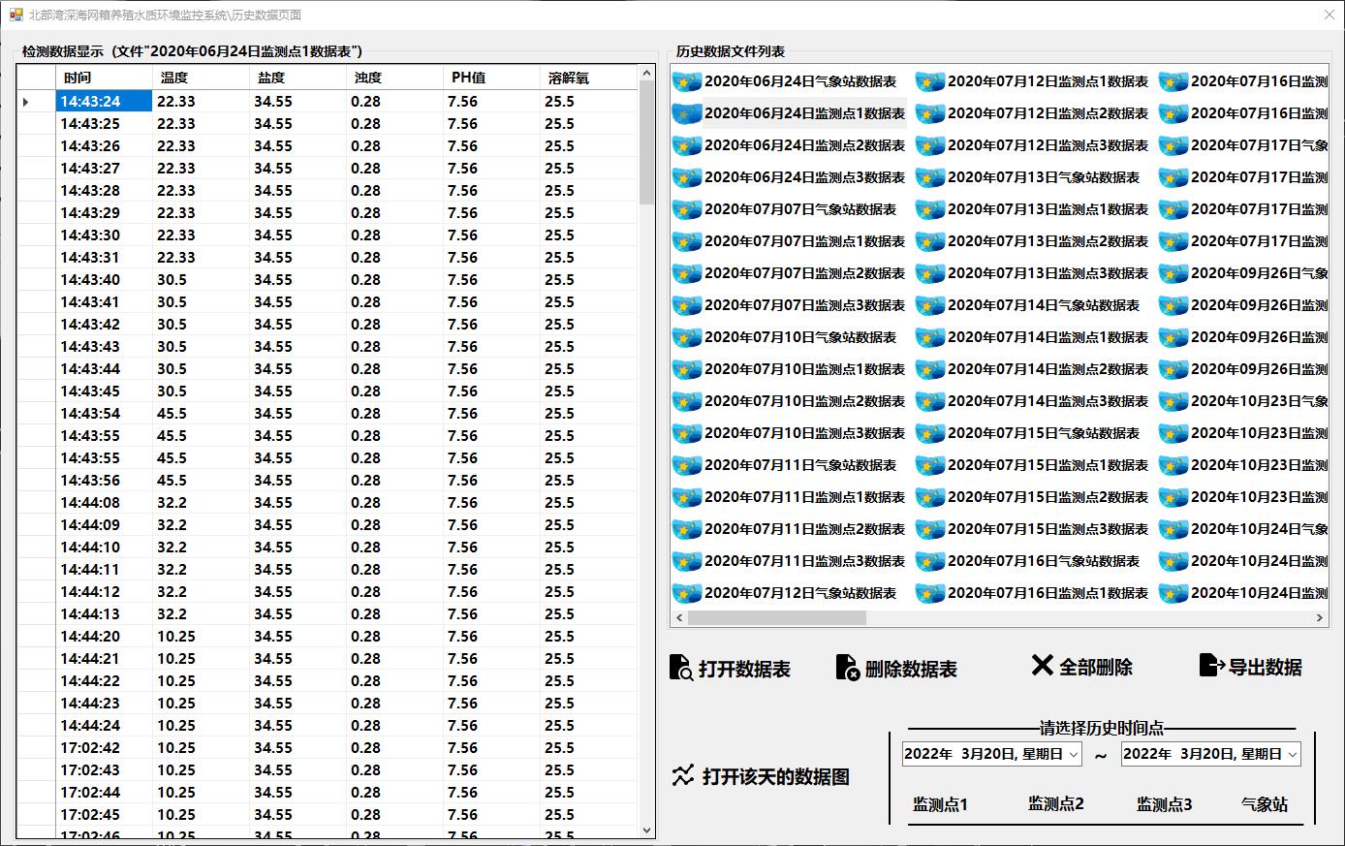
Task: Open the end date dropdown
Action: [x=1292, y=755]
